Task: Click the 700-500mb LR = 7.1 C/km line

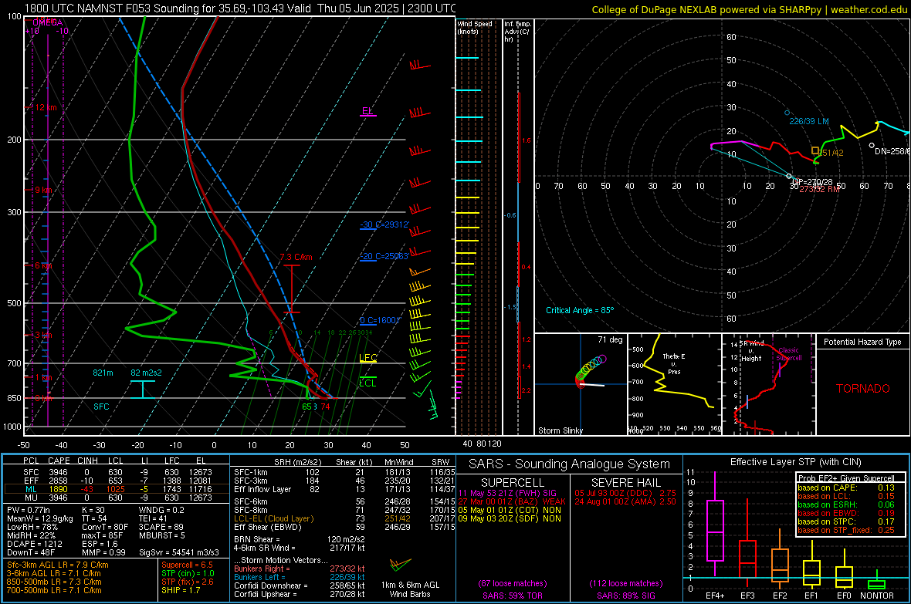Action: pos(54,591)
